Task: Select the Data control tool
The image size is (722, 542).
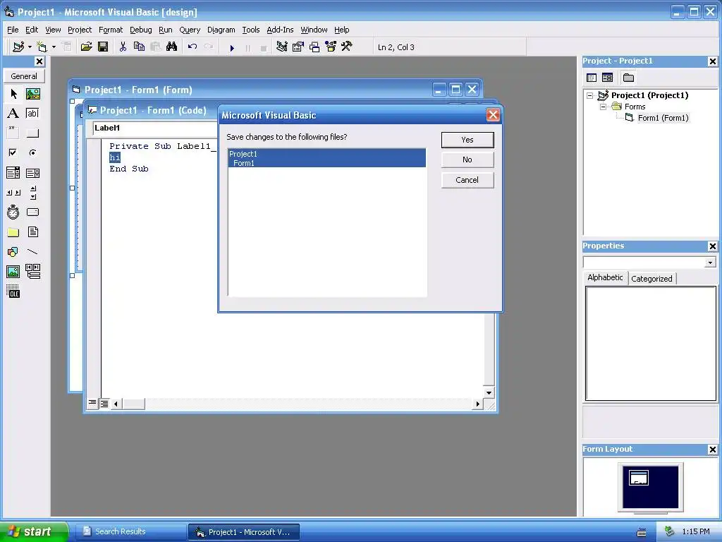Action: click(x=32, y=272)
